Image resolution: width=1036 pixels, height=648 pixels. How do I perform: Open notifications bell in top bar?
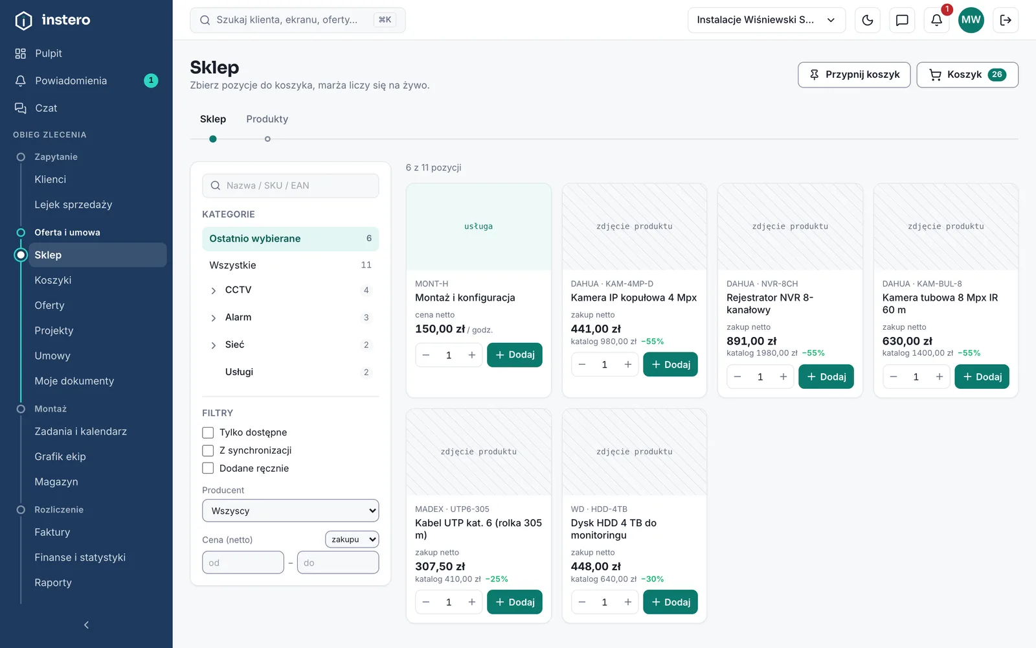tap(936, 20)
